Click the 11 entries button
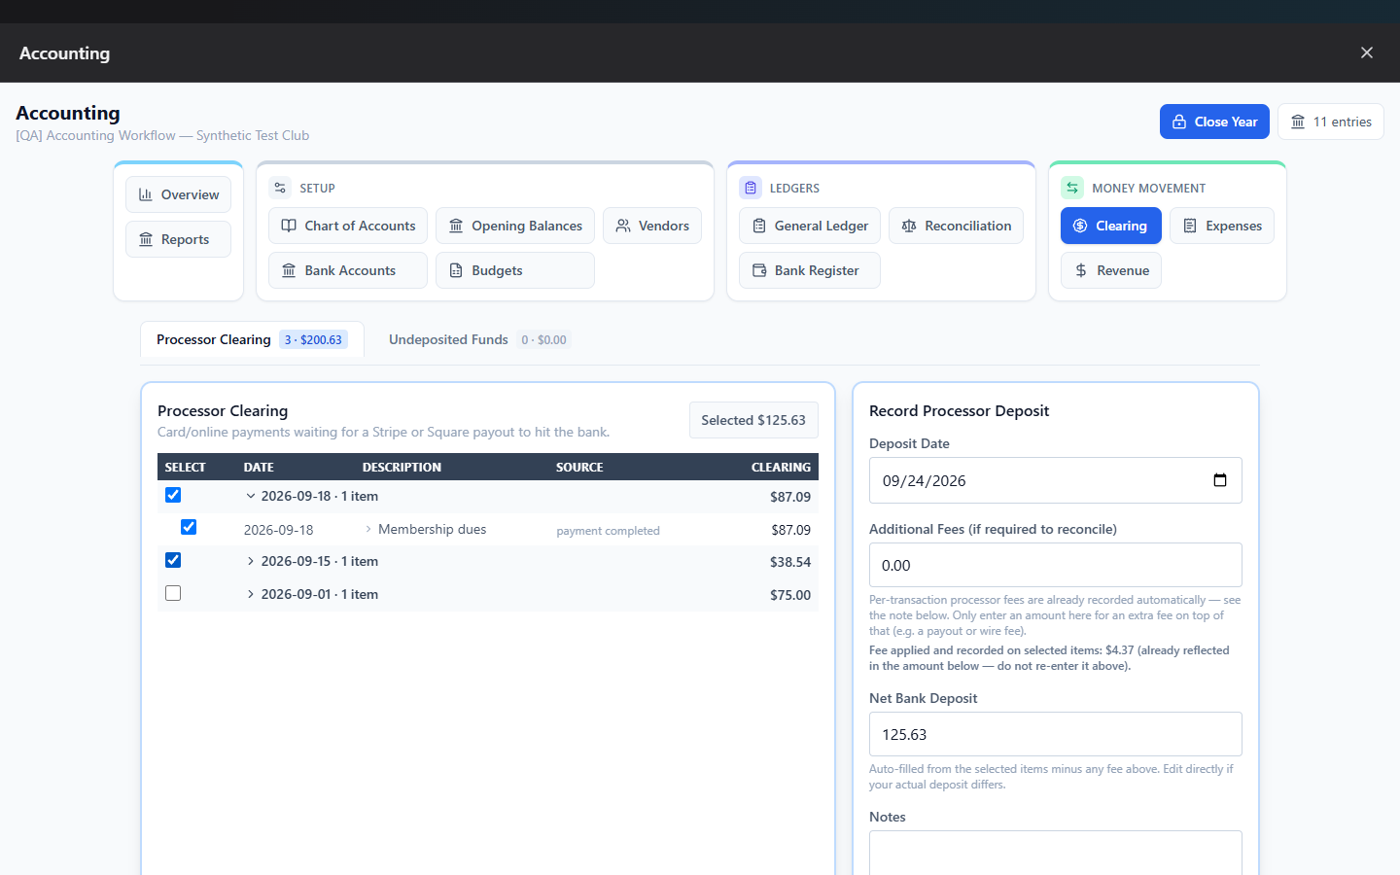The height and width of the screenshot is (875, 1400). point(1331,122)
